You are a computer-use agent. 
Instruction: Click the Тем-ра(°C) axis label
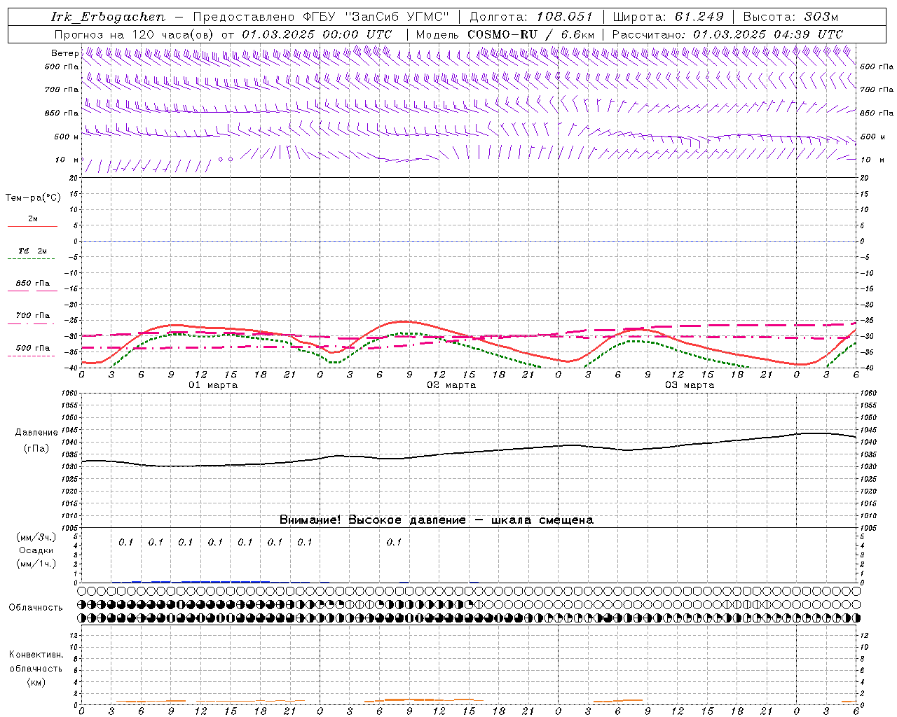pyautogui.click(x=33, y=198)
